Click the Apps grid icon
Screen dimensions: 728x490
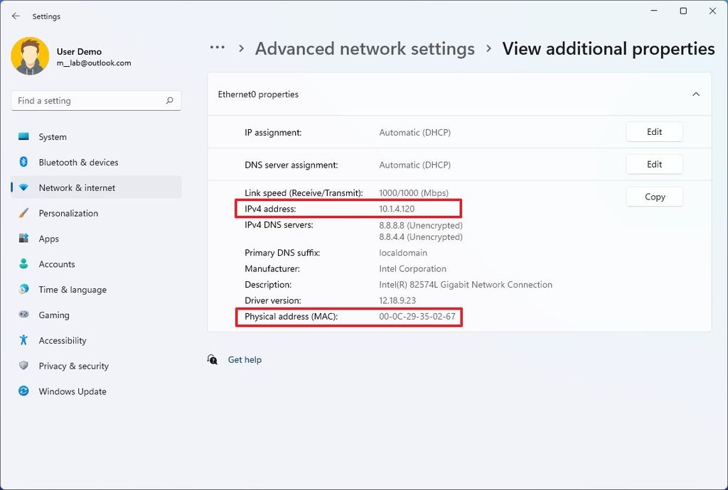23,239
